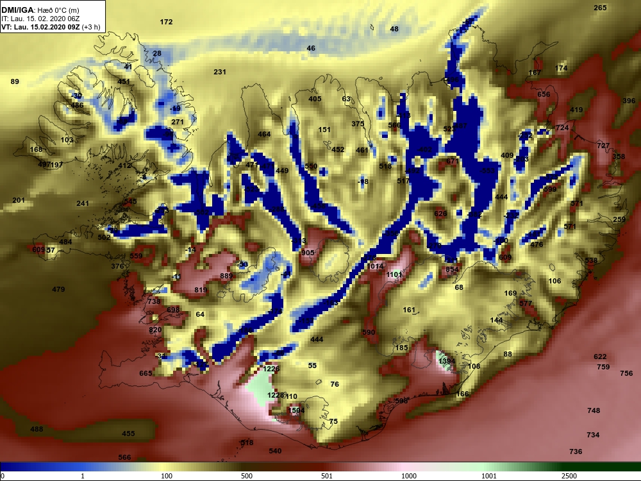Click the dark blue legend colour segment
Image resolution: width=641 pixels, height=481 pixels.
click(x=21, y=467)
